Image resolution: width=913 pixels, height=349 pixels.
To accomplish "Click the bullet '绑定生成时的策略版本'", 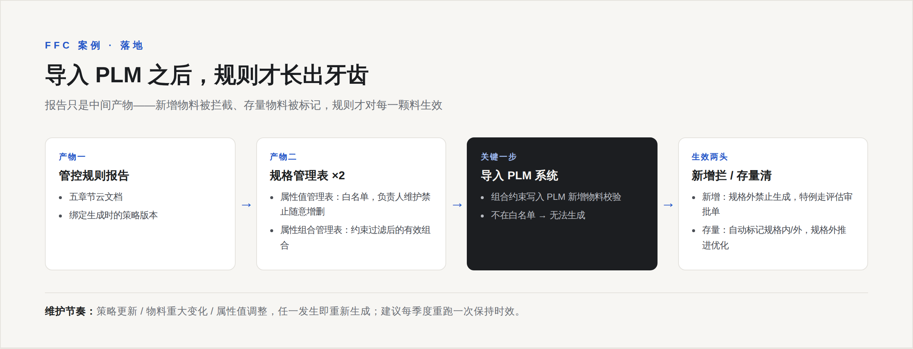I will 113,215.
